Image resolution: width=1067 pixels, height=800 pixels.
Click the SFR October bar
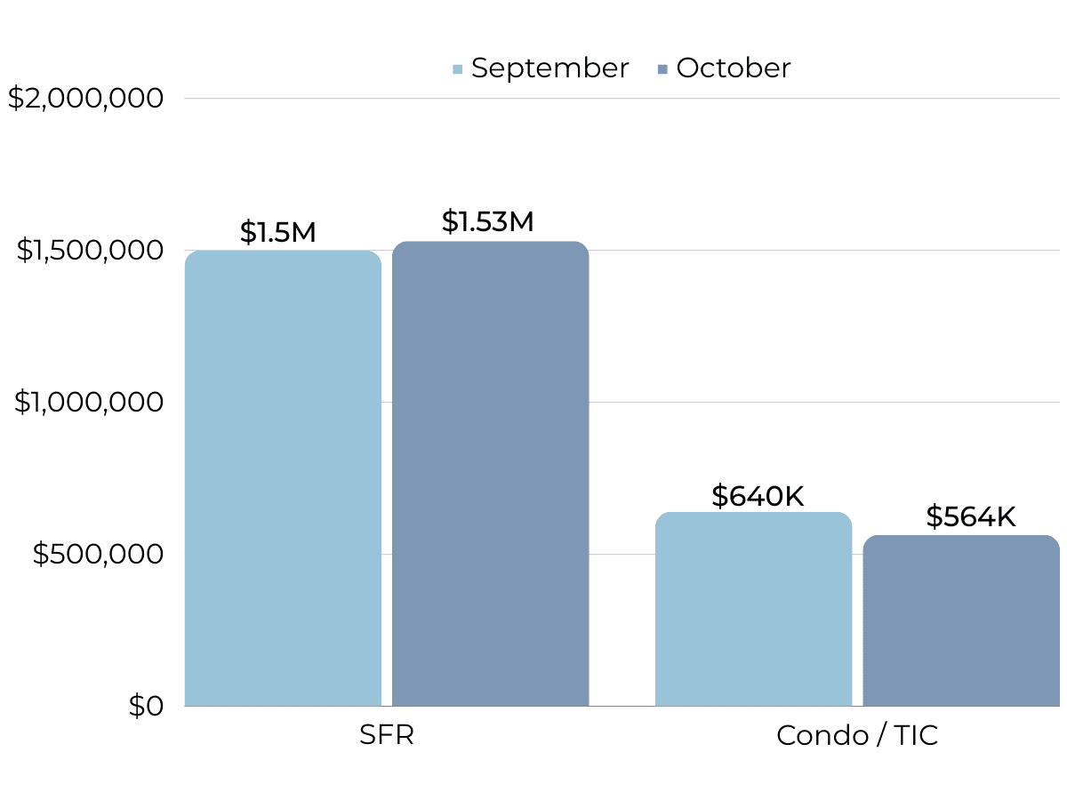coord(490,476)
